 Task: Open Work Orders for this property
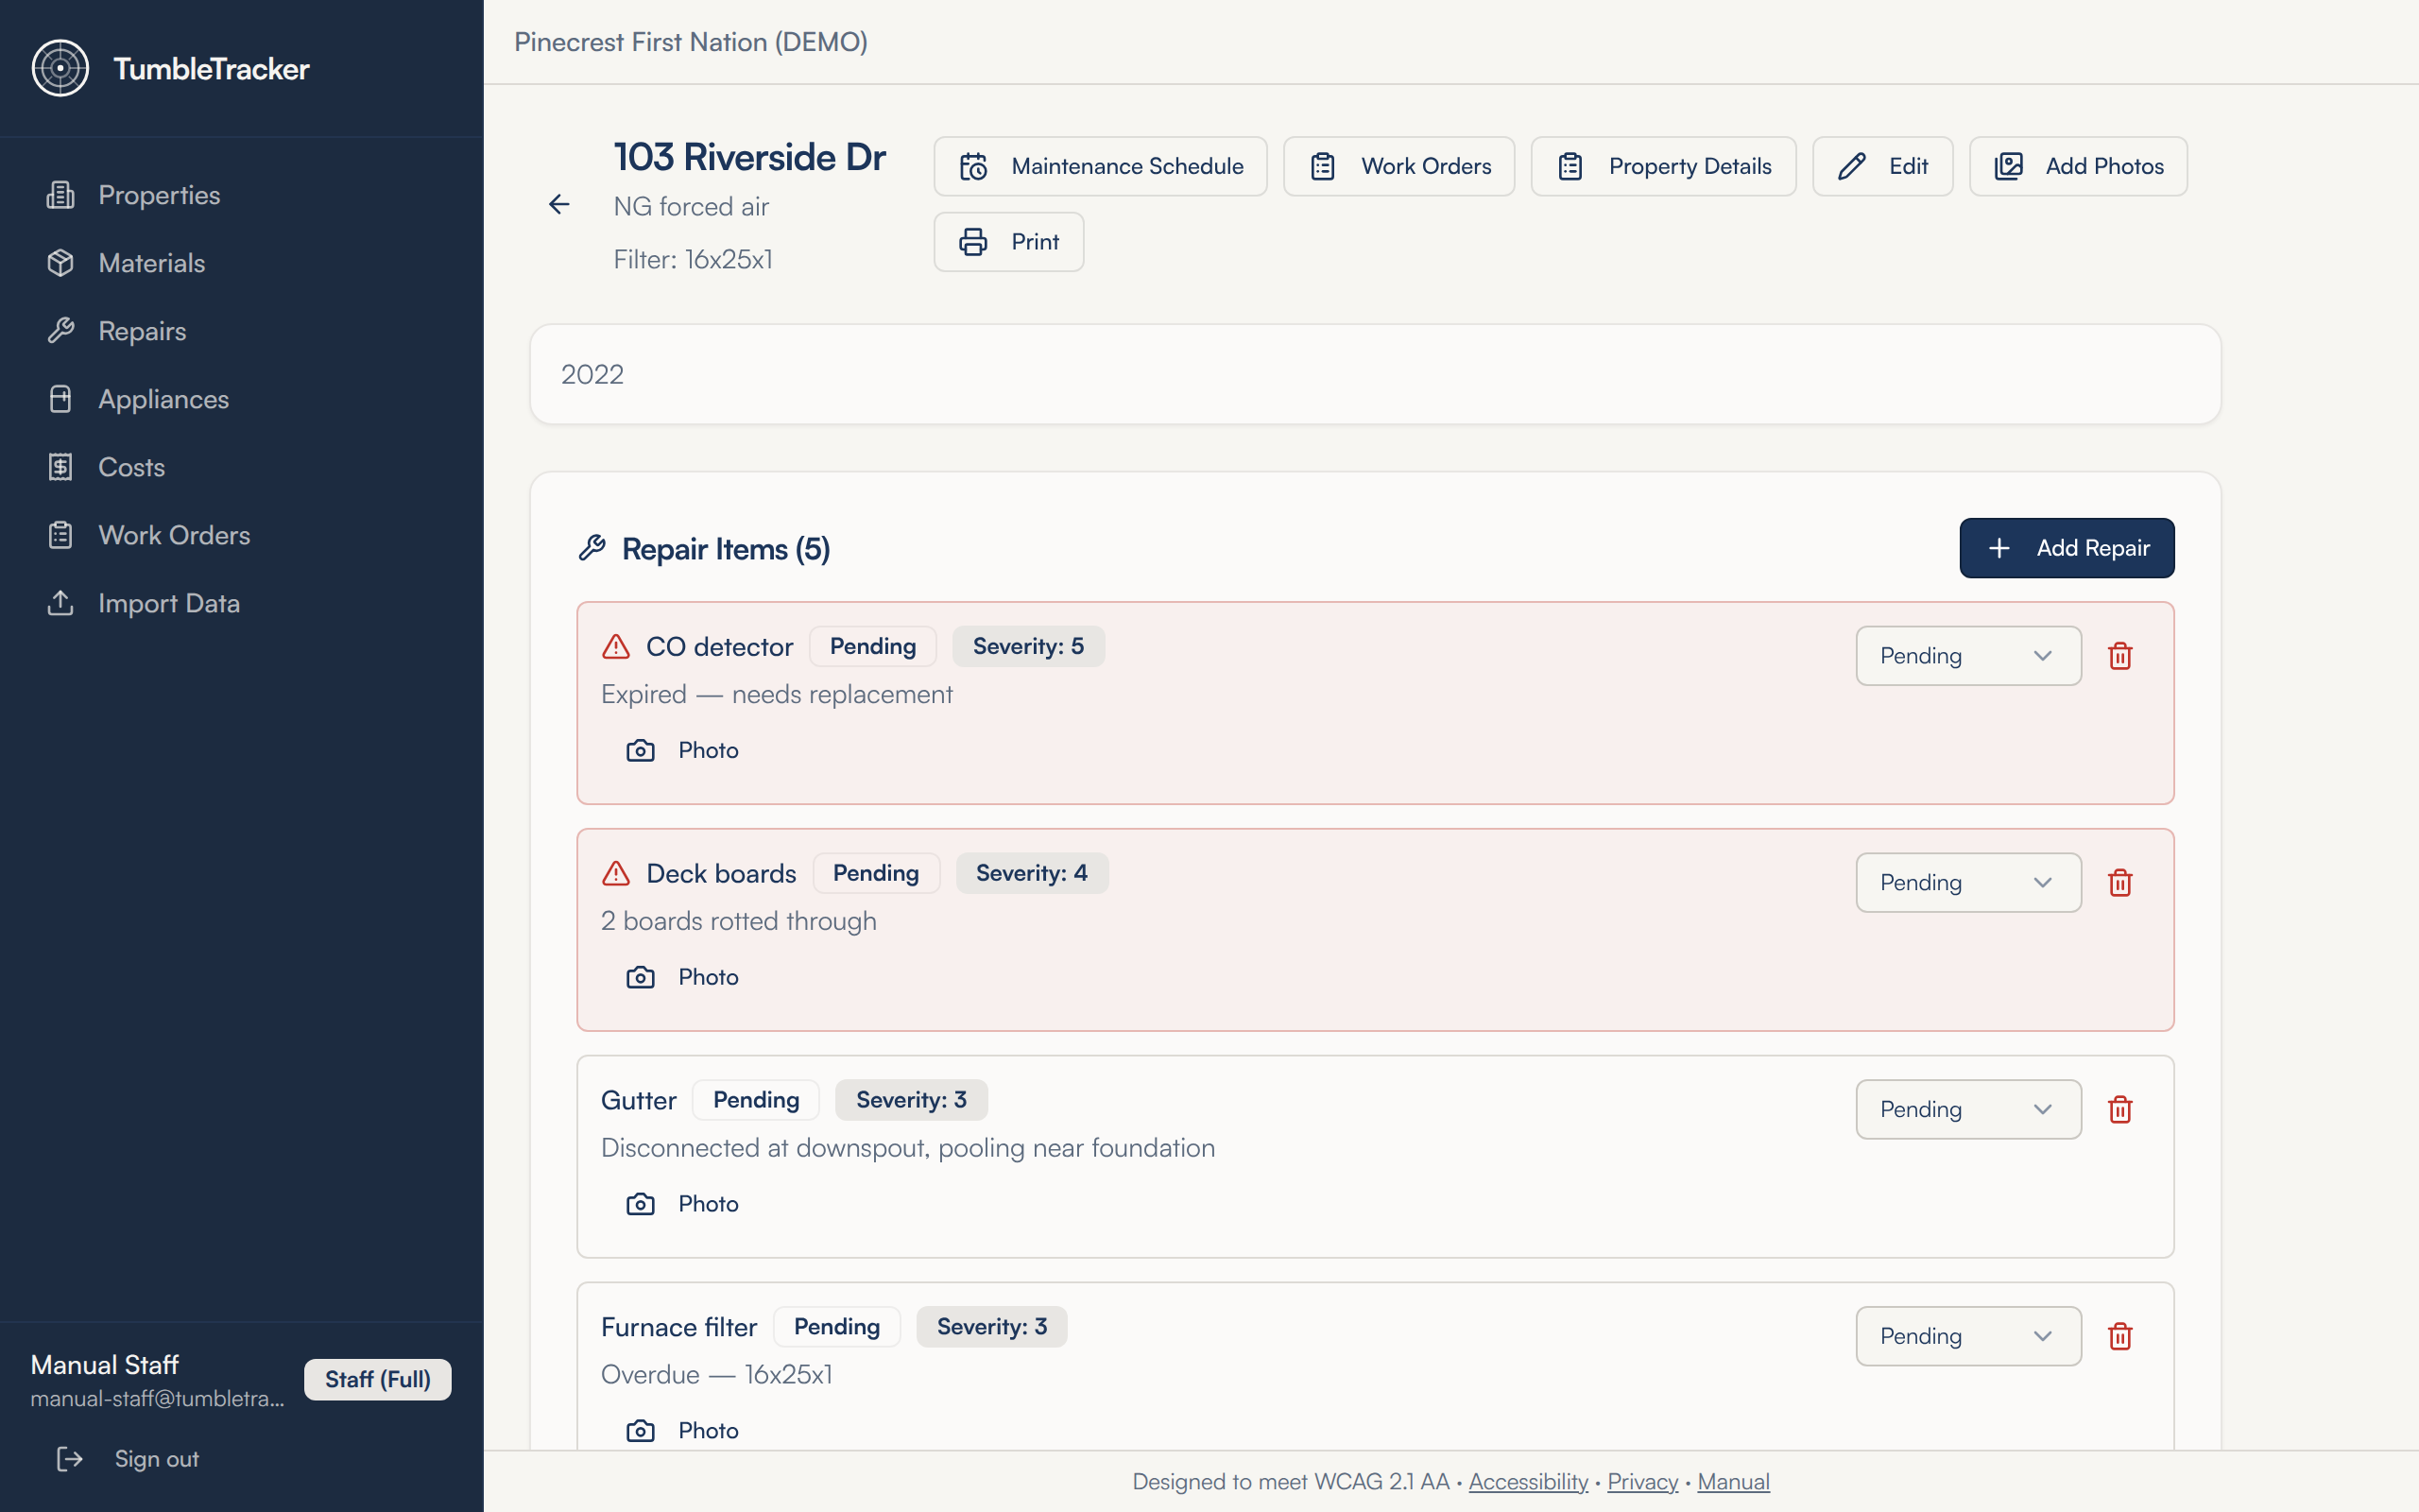point(1399,166)
